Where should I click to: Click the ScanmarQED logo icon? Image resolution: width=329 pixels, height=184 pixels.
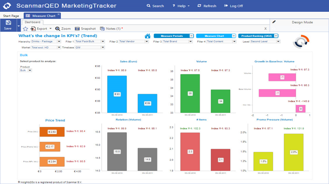click(7, 6)
